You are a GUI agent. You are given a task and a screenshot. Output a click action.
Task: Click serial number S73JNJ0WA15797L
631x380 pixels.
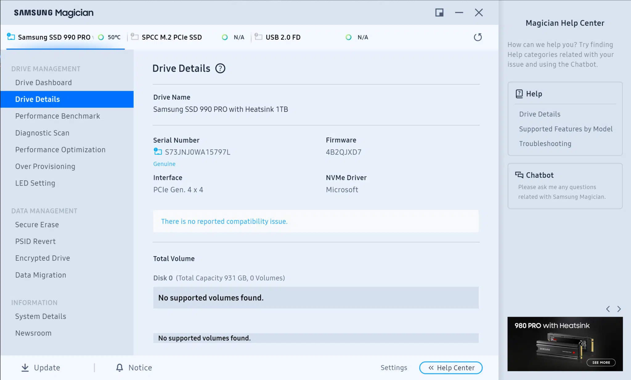pos(197,152)
